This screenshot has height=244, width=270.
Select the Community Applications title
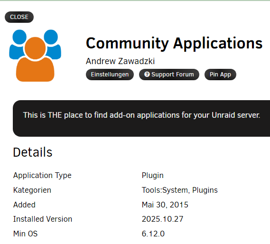174,43
